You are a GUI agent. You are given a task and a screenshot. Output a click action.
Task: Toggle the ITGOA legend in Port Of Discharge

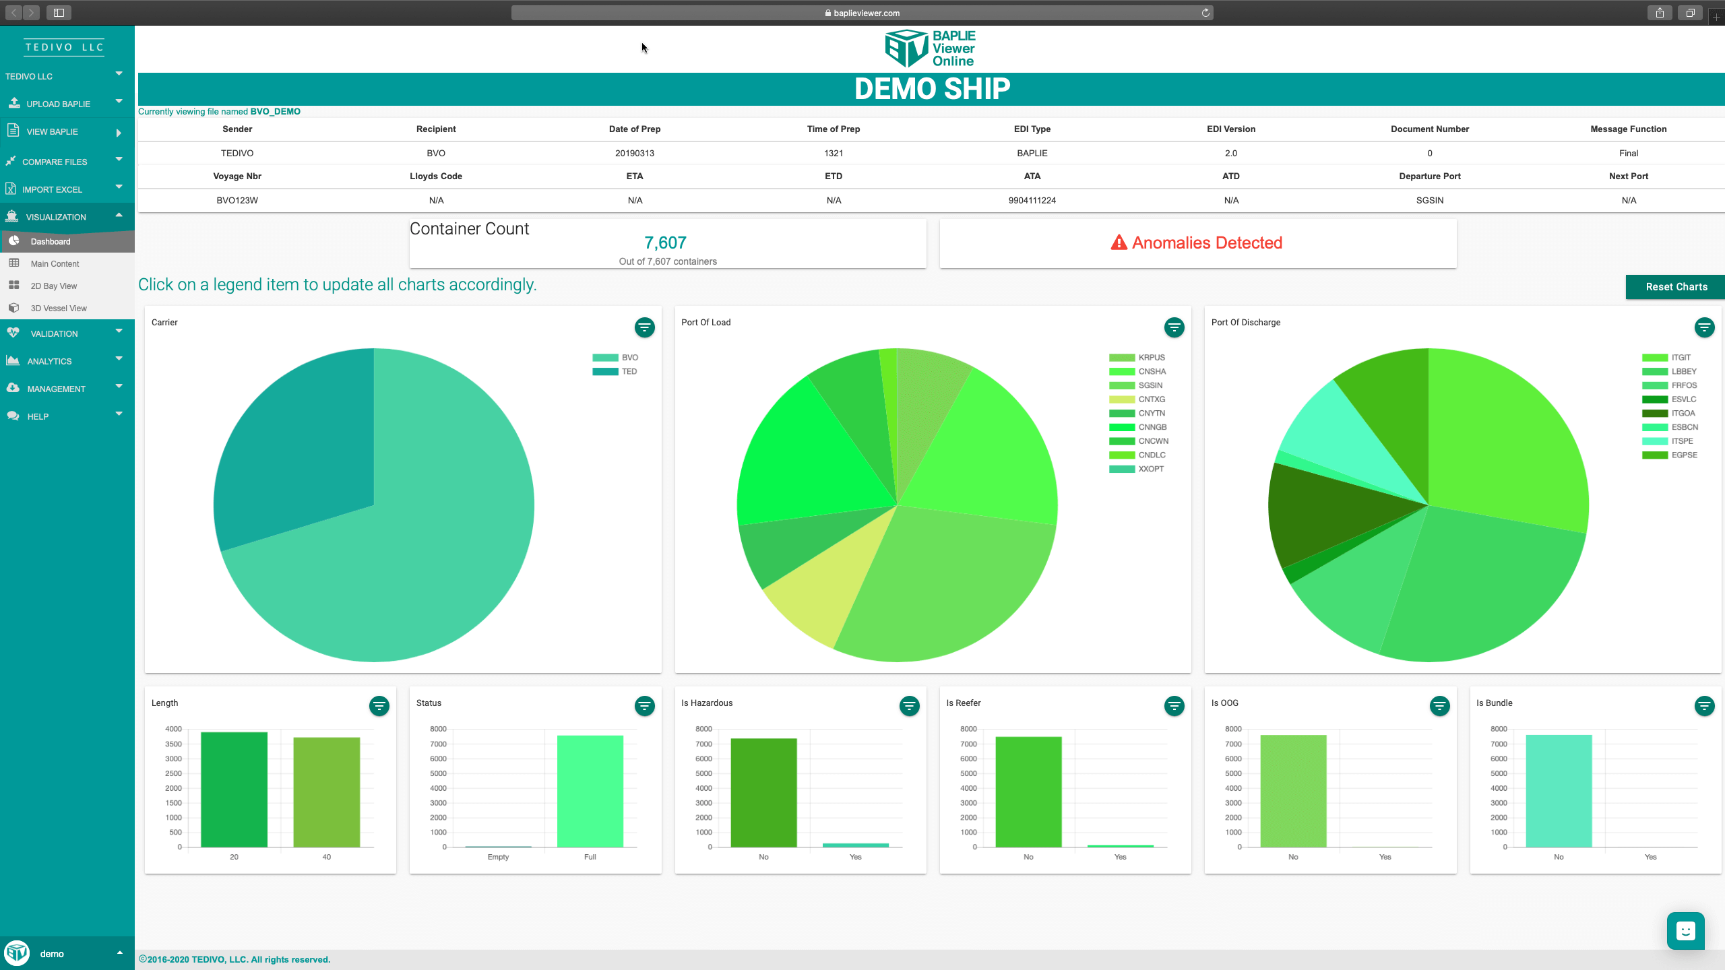(1683, 413)
